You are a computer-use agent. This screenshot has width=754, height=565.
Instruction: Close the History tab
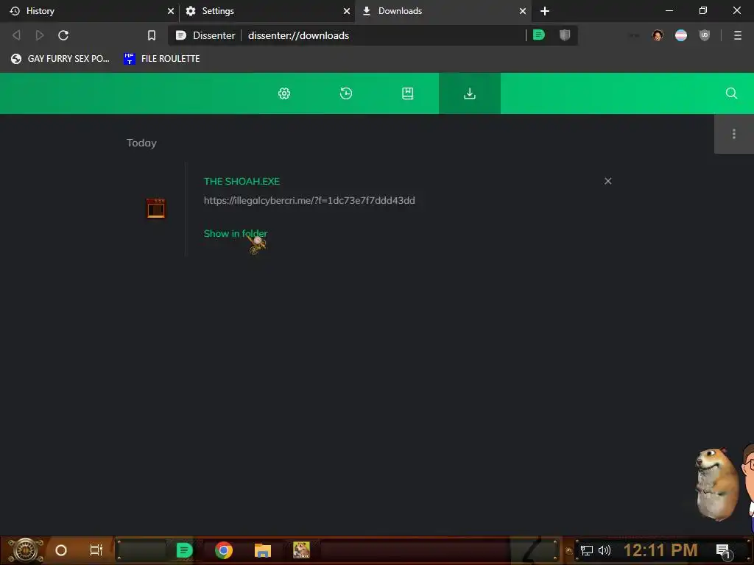pyautogui.click(x=170, y=10)
